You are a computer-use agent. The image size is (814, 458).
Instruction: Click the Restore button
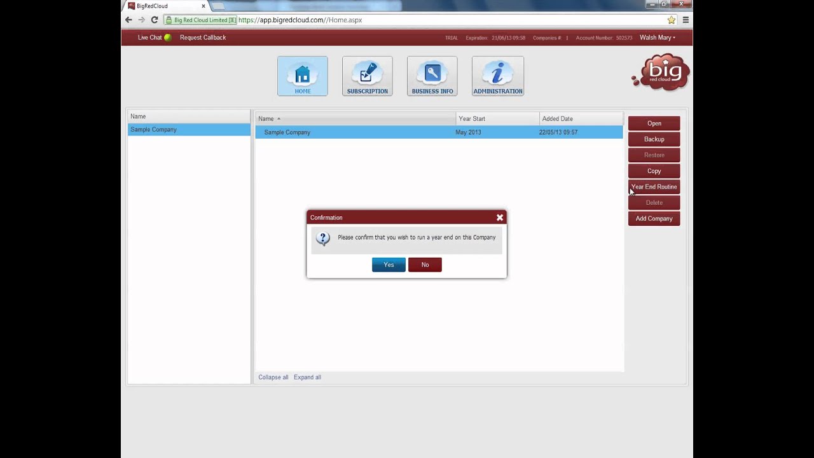point(654,155)
